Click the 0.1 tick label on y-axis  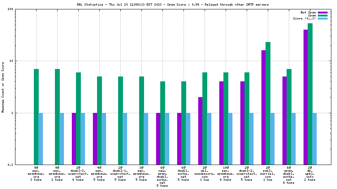pyautogui.click(x=11, y=165)
